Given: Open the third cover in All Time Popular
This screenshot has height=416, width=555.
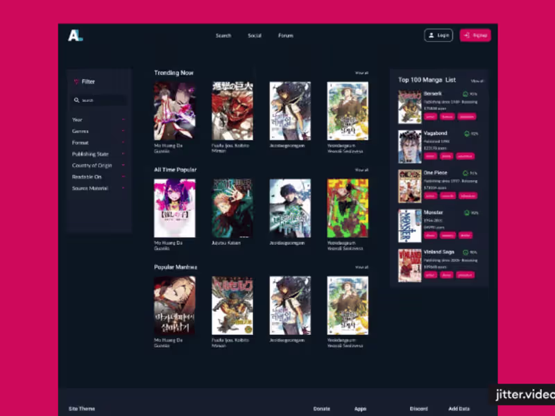Looking at the screenshot, I should pos(290,208).
